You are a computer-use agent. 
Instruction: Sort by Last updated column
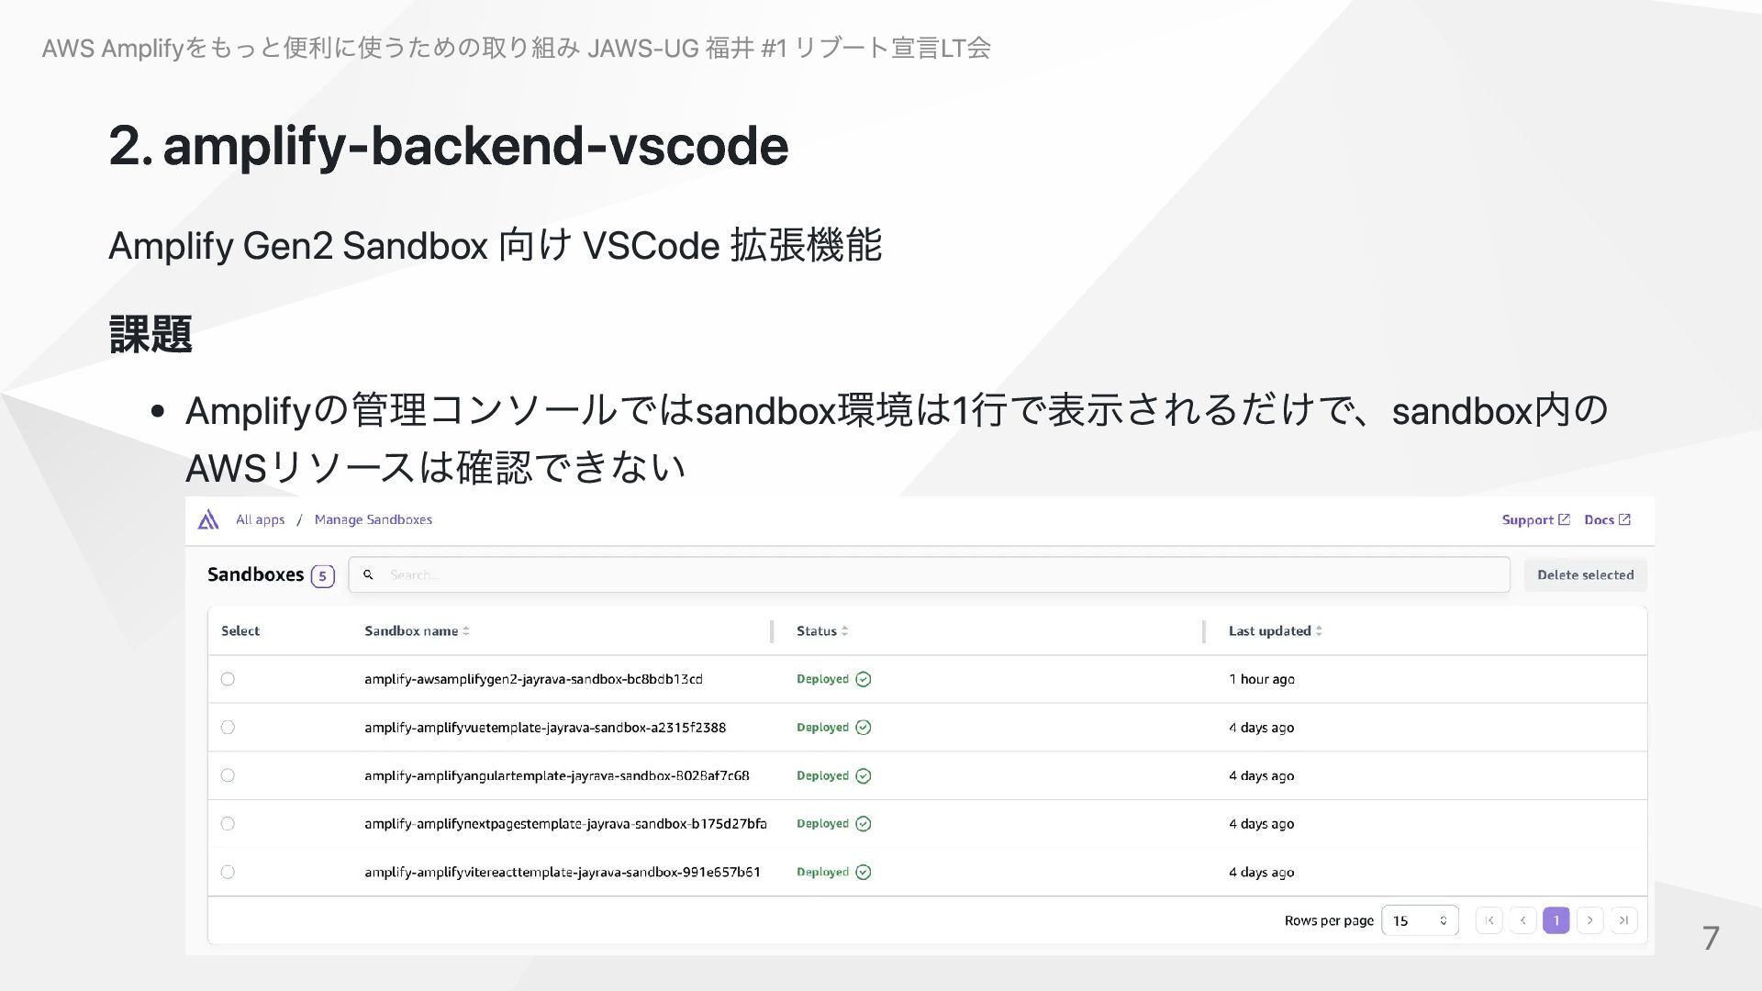point(1275,631)
